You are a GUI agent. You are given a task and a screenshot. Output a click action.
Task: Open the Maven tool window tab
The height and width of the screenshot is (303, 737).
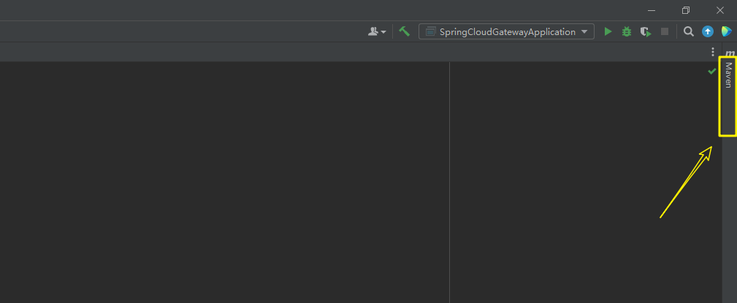pyautogui.click(x=728, y=75)
